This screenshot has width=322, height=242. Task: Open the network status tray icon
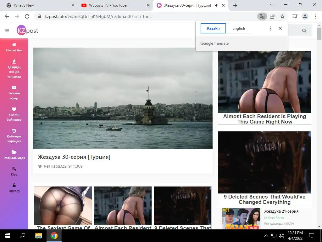[x=274, y=236]
